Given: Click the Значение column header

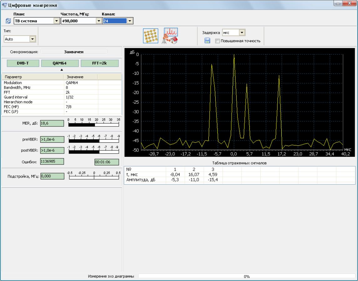Looking at the screenshot, I should [81, 77].
